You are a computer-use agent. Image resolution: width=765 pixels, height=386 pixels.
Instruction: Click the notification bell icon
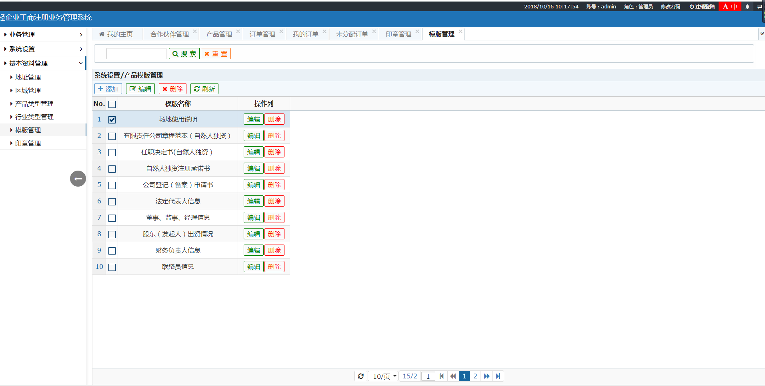(x=747, y=7)
